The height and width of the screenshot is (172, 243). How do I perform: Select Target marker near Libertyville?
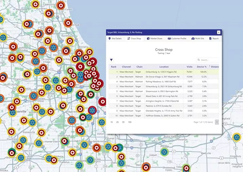point(35,4)
